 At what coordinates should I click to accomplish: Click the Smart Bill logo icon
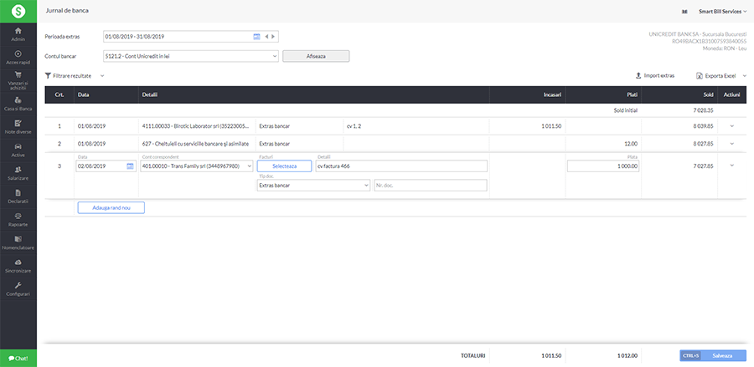(x=18, y=10)
